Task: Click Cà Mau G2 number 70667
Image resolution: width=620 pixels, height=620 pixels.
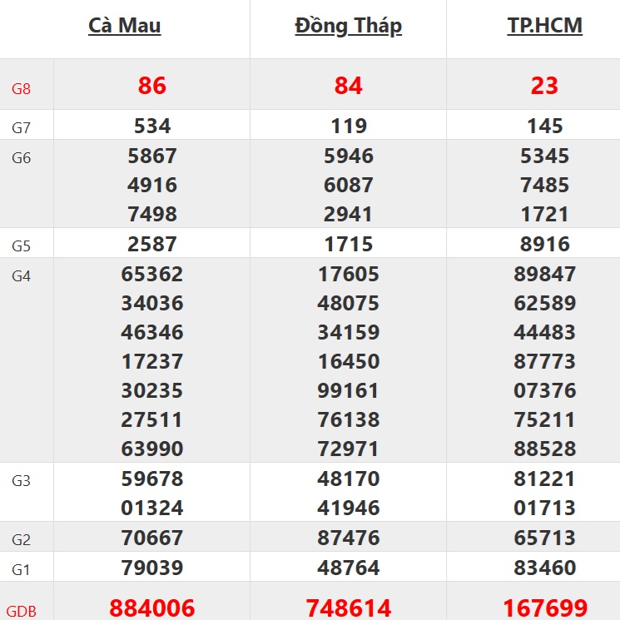Action: 152,538
